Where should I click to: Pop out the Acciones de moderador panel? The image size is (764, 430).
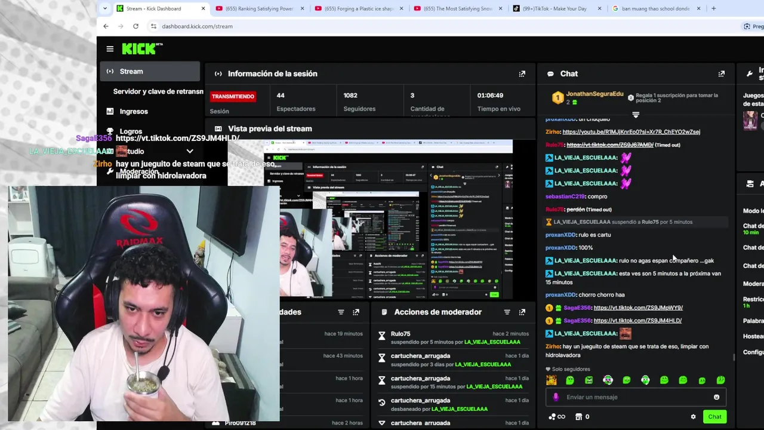pos(522,312)
